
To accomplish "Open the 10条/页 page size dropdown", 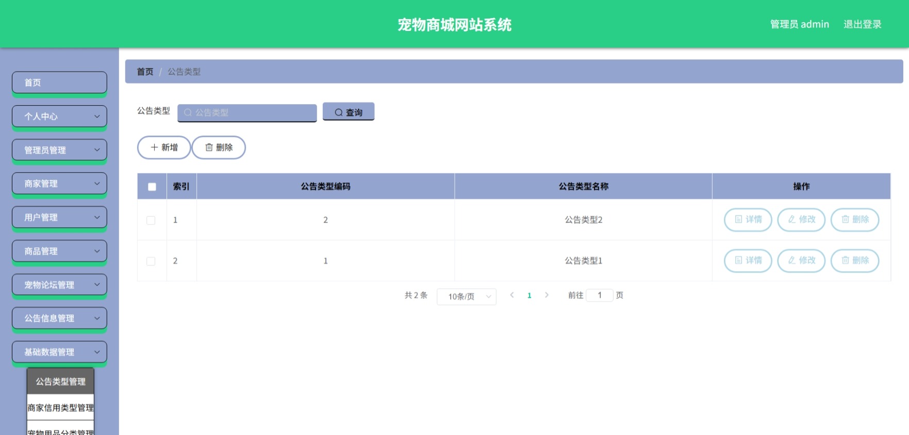I will [467, 296].
